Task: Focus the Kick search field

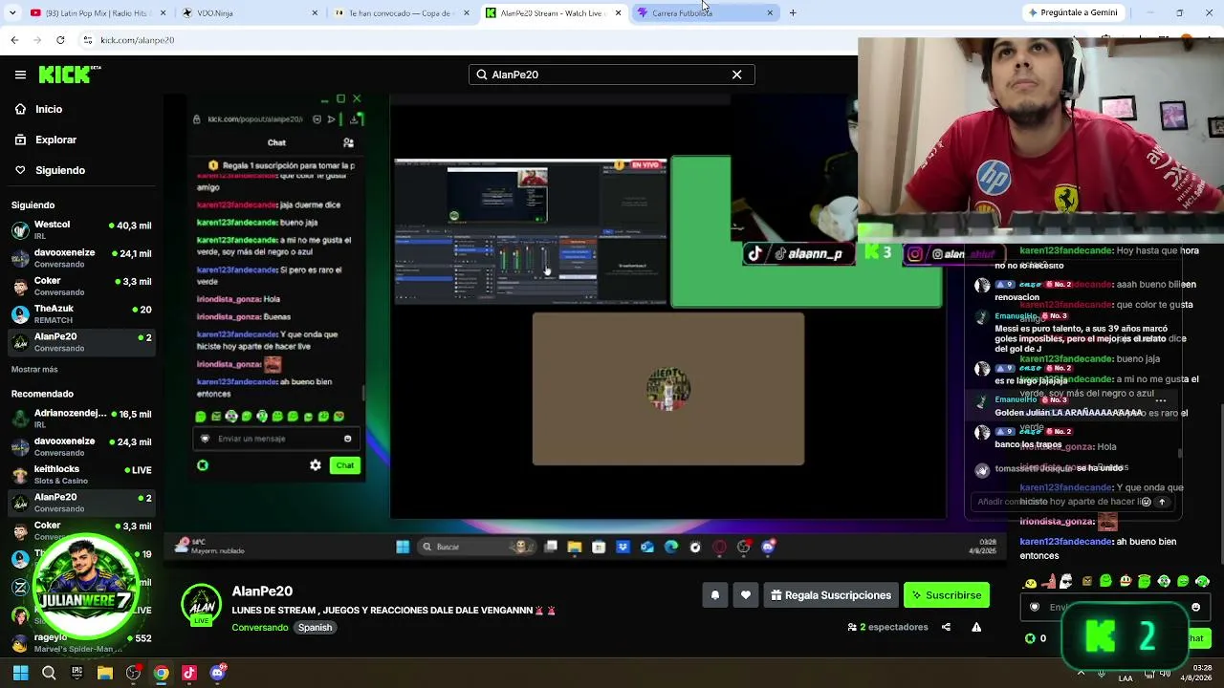Action: (x=611, y=75)
